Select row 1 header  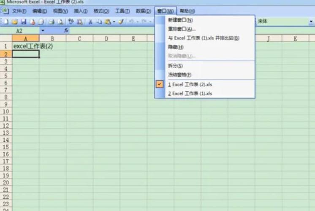(x=6, y=46)
